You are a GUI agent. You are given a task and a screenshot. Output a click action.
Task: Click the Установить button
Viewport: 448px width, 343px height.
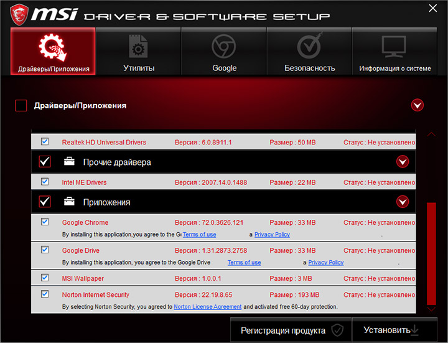[394, 330]
